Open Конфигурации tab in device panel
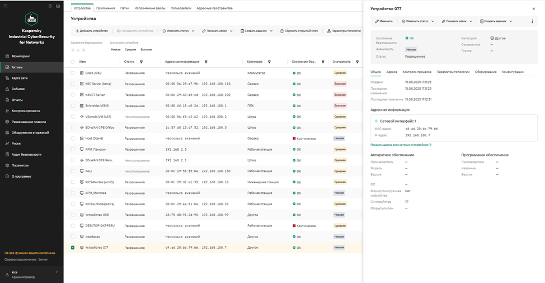Screen dimensions: 545x283 [x=513, y=72]
